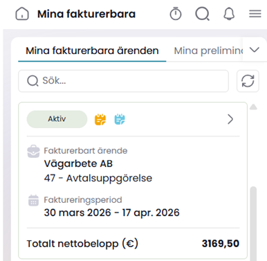Open search via magnifying glass icon
267x261 pixels.
pyautogui.click(x=203, y=14)
